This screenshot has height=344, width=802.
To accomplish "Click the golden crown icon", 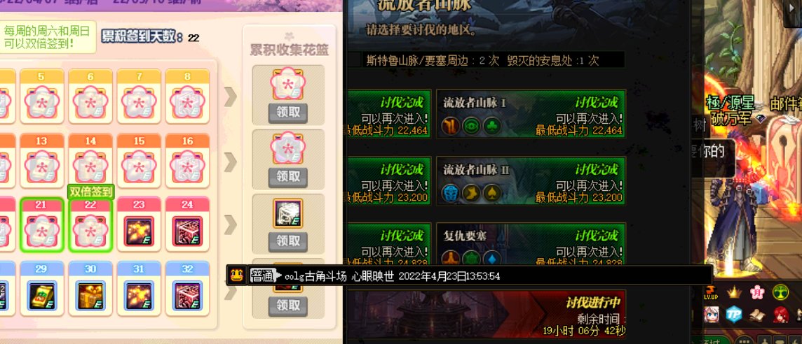I will point(734,292).
